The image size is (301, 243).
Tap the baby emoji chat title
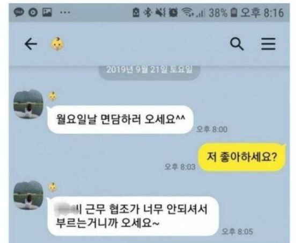(57, 45)
